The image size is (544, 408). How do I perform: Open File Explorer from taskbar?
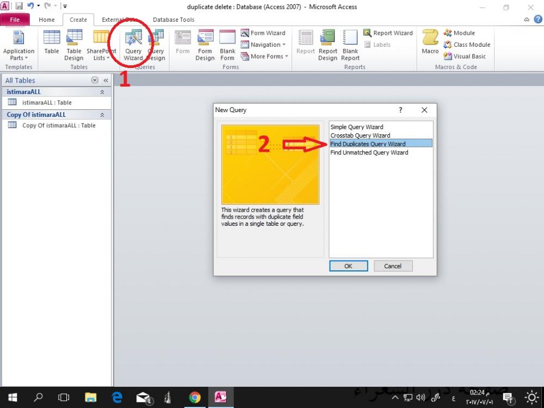[90, 397]
